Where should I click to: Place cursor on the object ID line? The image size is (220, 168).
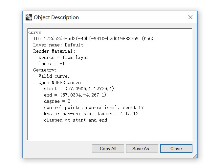coord(93,39)
